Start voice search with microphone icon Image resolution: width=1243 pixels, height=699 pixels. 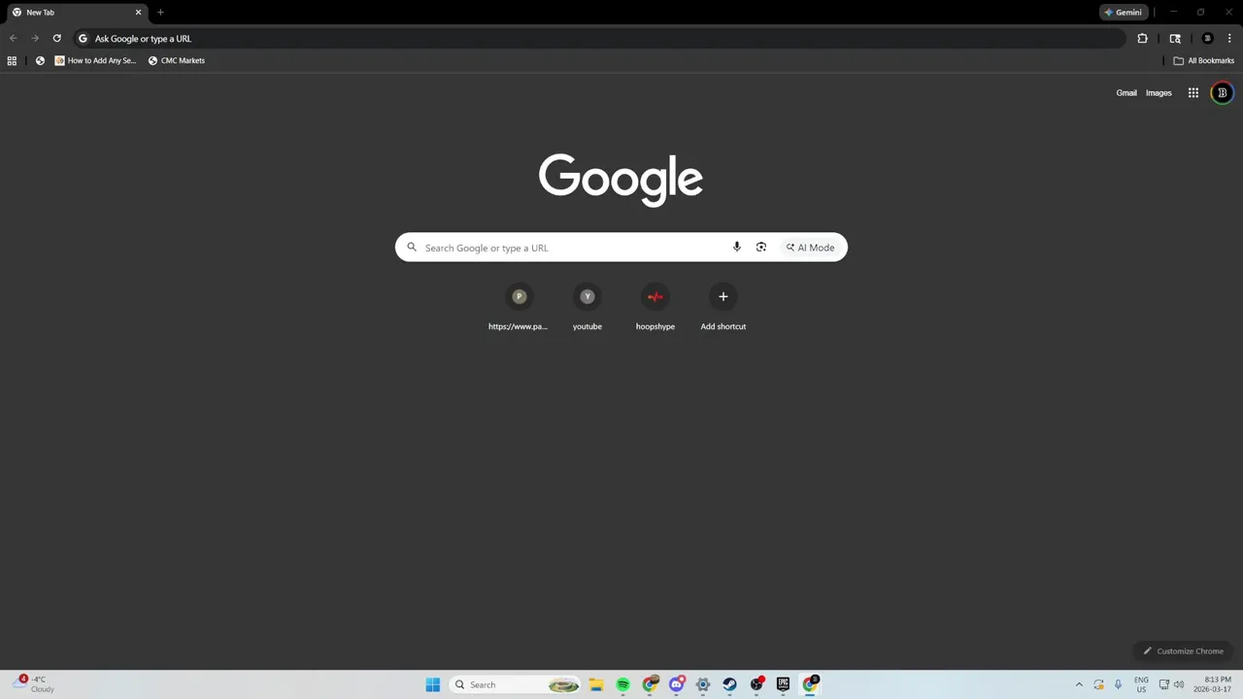(737, 248)
